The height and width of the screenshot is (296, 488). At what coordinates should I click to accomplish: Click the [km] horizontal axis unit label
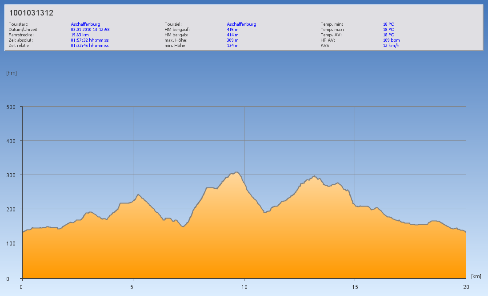pyautogui.click(x=476, y=277)
